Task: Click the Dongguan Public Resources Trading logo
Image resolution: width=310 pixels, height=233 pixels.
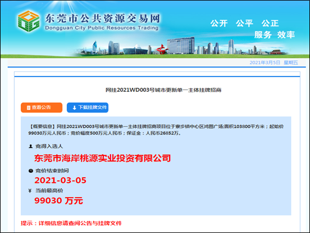Action: click(x=29, y=21)
